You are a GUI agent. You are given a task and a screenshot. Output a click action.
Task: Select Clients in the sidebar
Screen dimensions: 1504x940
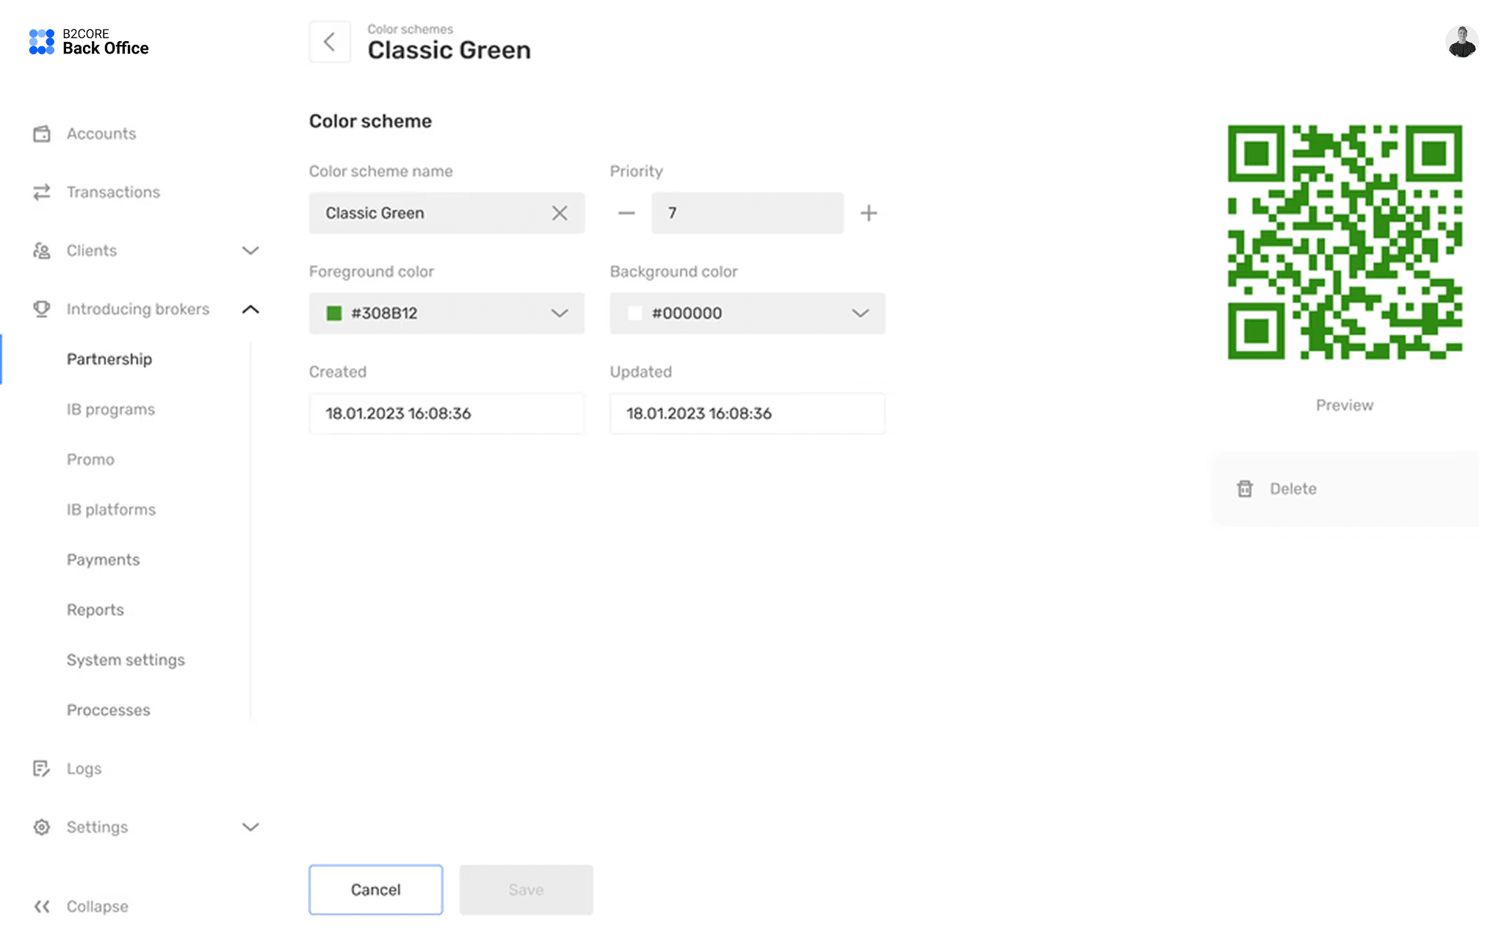(x=92, y=250)
